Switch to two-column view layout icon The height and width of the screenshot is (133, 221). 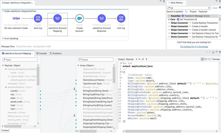(206, 59)
